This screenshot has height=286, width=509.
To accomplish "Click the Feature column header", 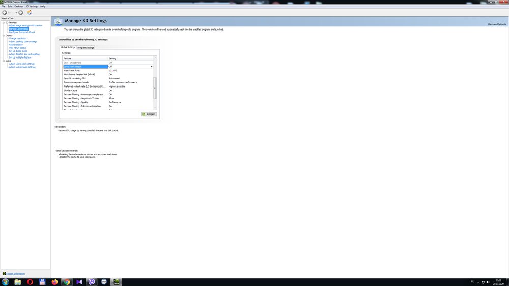I will click(86, 58).
